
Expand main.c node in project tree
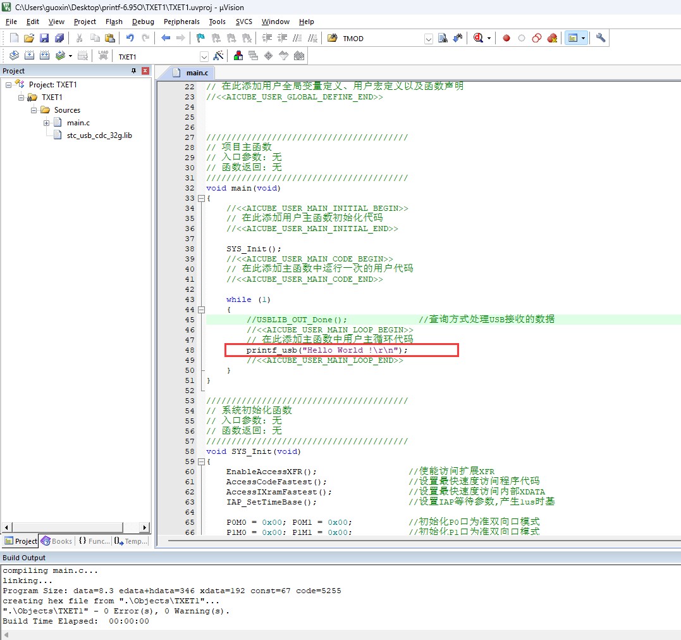tap(47, 123)
